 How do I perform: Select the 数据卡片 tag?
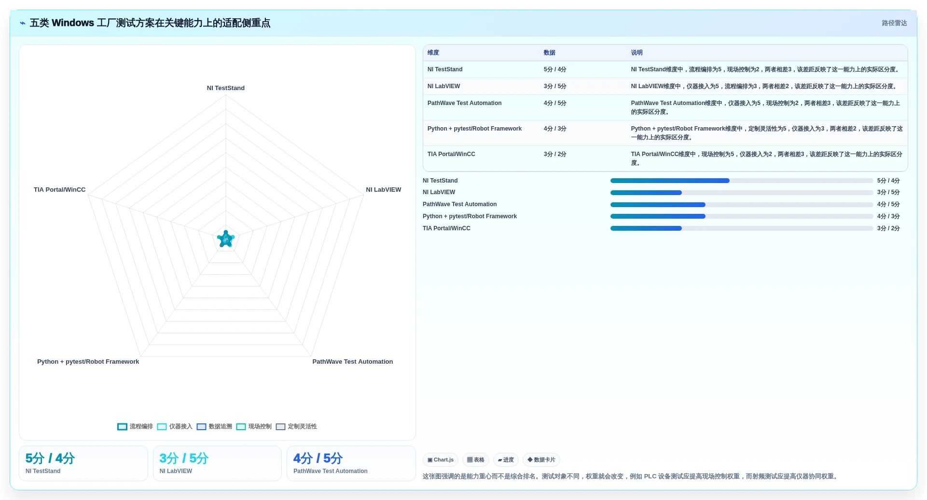coord(541,460)
